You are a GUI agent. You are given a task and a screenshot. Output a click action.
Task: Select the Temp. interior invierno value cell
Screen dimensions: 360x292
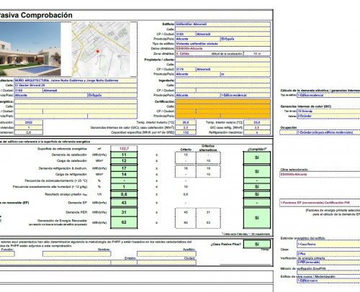point(186,122)
